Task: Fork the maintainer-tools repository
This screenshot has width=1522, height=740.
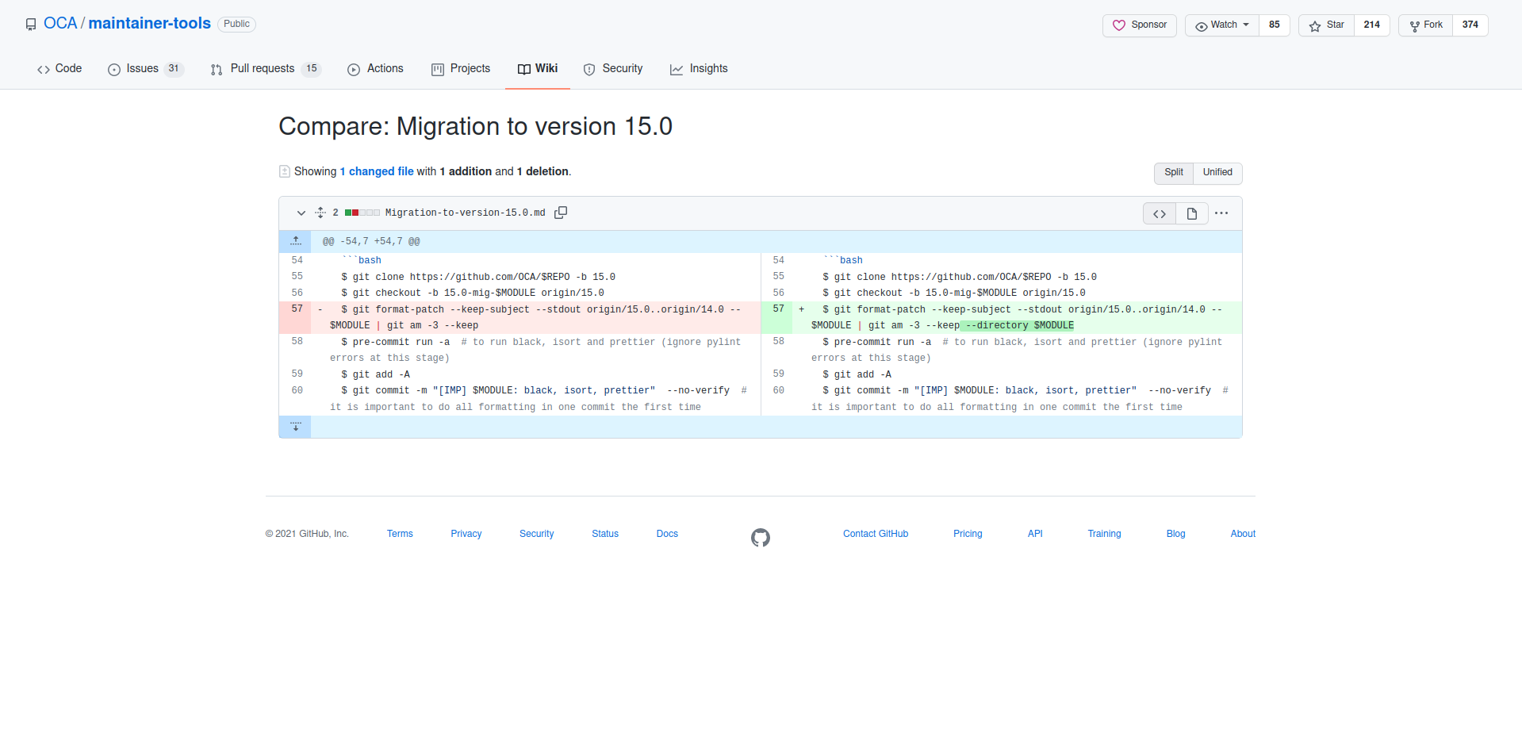Action: pos(1425,25)
